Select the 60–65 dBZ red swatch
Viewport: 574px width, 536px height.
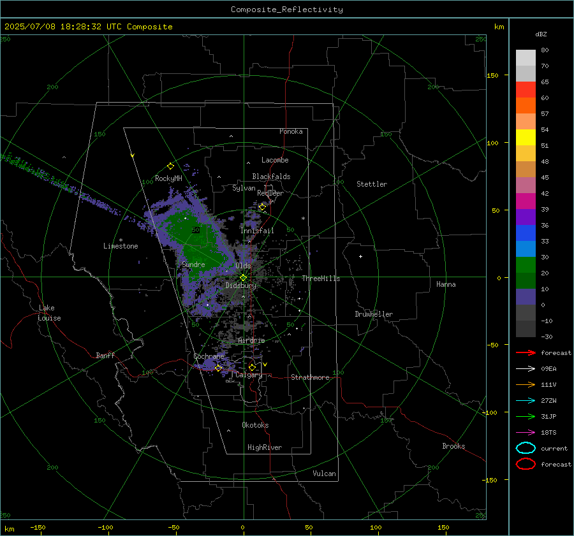click(526, 90)
